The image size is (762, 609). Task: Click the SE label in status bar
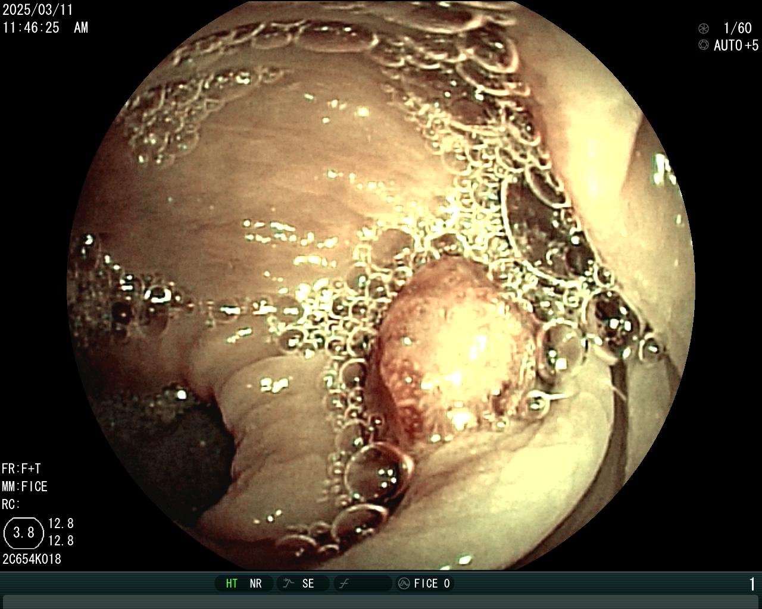(x=308, y=583)
